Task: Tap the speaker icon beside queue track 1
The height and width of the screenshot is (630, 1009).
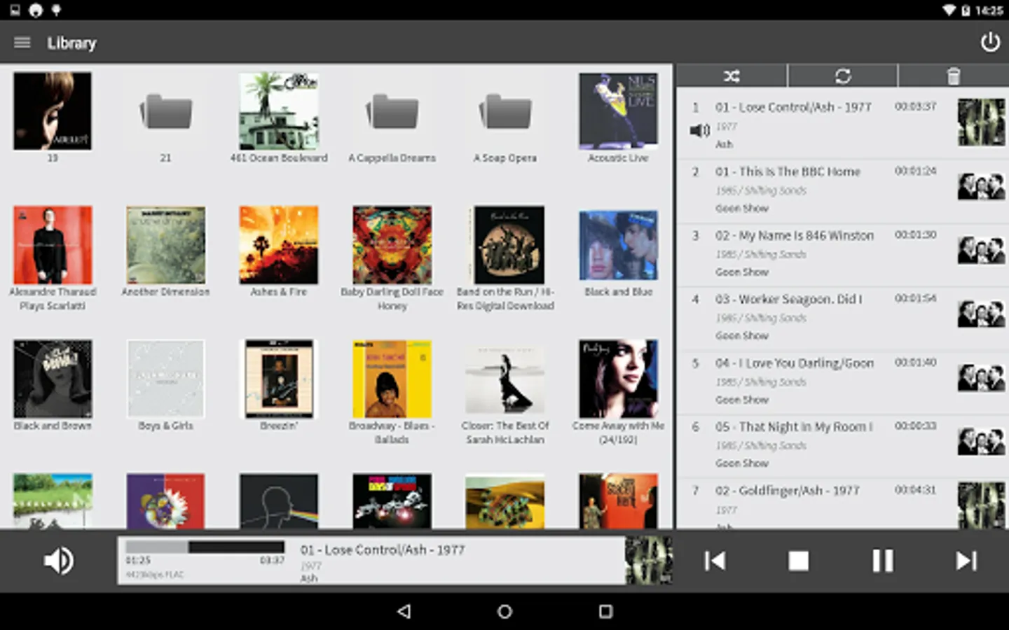Action: [x=699, y=130]
